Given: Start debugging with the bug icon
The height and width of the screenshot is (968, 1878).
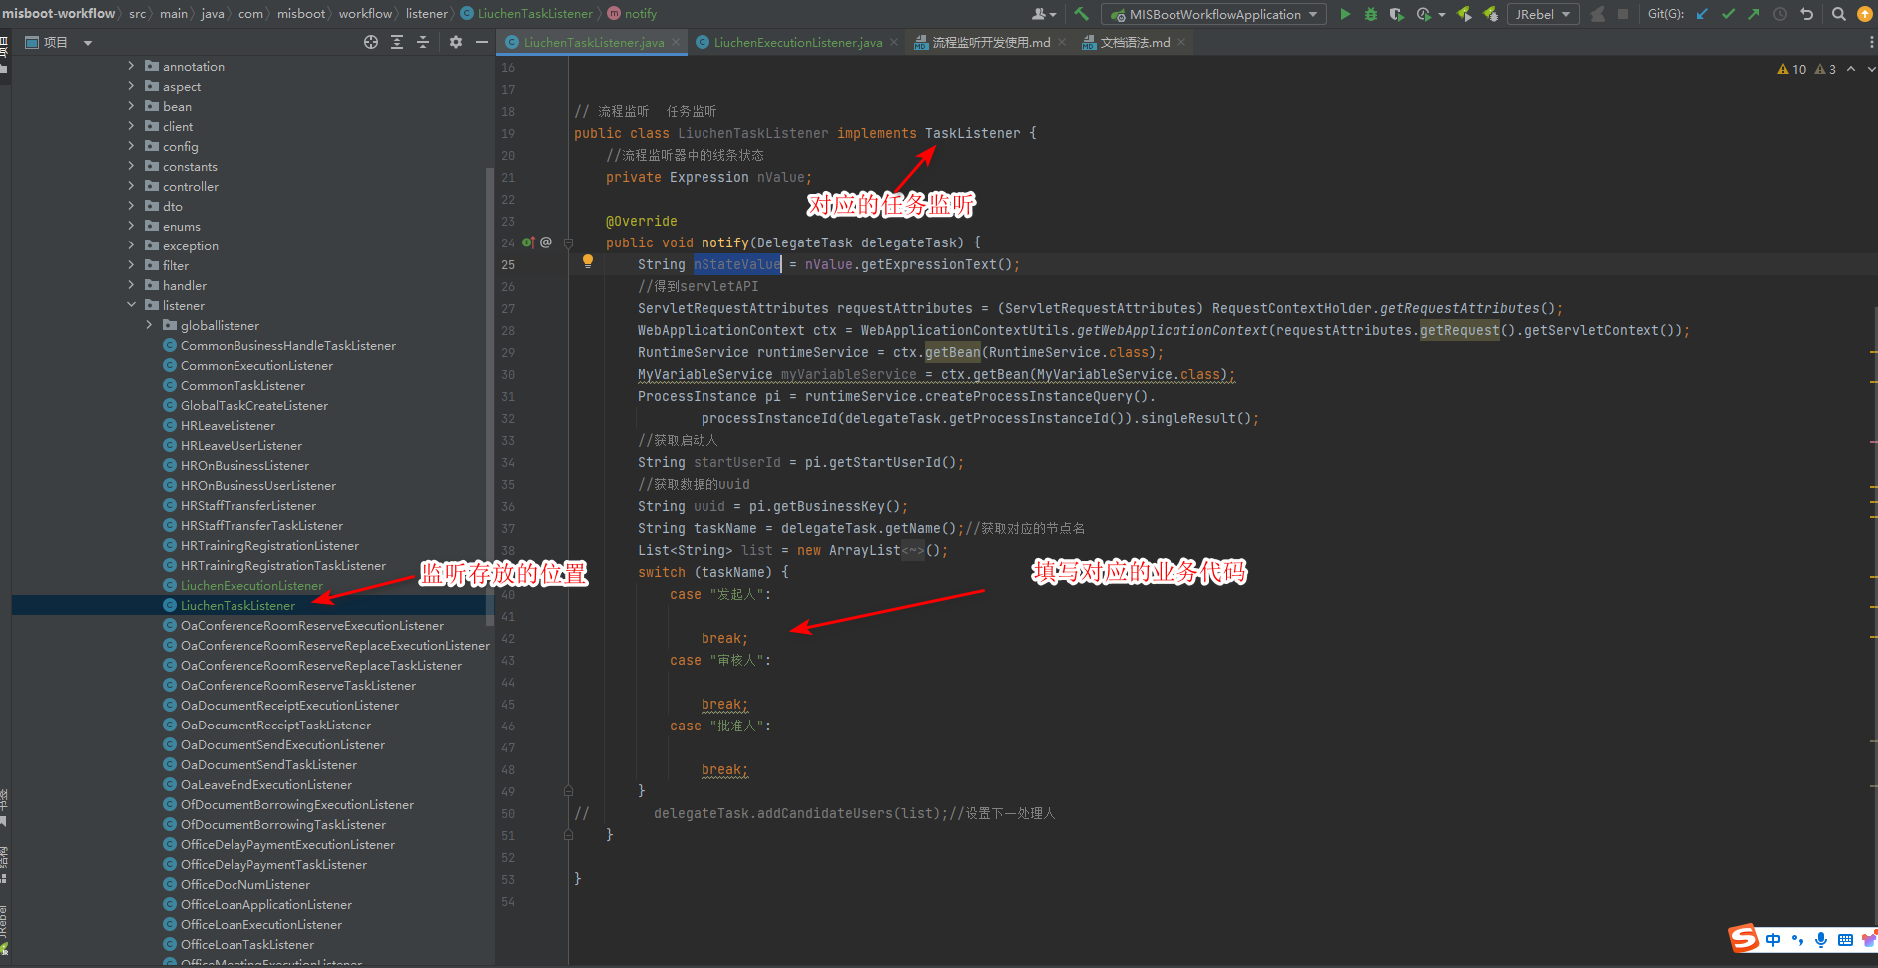Looking at the screenshot, I should (x=1371, y=14).
